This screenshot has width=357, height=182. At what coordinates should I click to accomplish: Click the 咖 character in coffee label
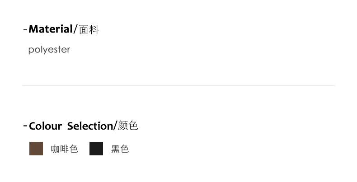[x=55, y=149]
